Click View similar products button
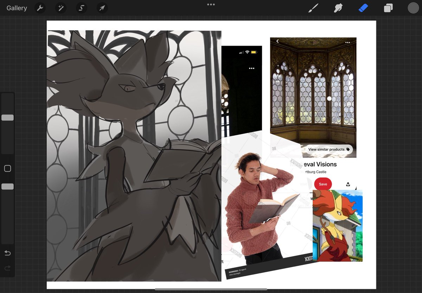 coord(328,149)
